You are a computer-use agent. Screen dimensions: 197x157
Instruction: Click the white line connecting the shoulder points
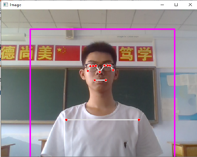103,120
